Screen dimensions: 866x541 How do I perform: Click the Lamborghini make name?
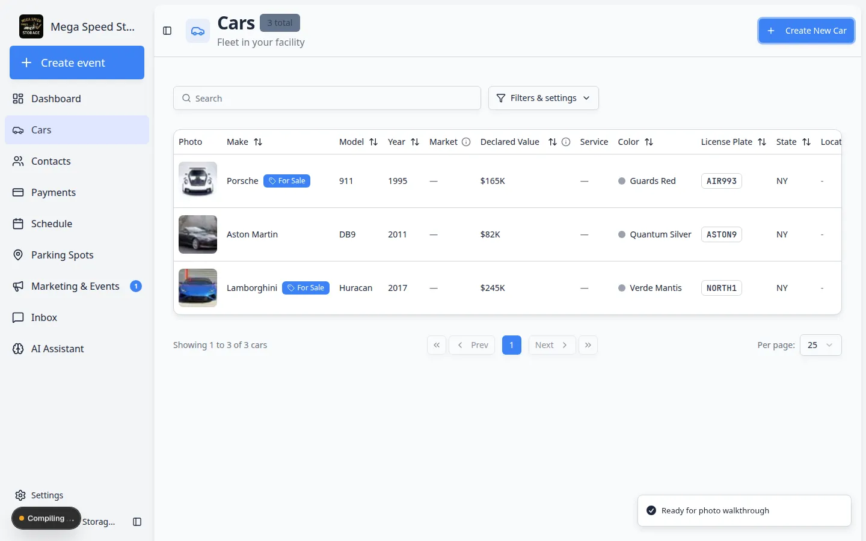click(x=252, y=288)
